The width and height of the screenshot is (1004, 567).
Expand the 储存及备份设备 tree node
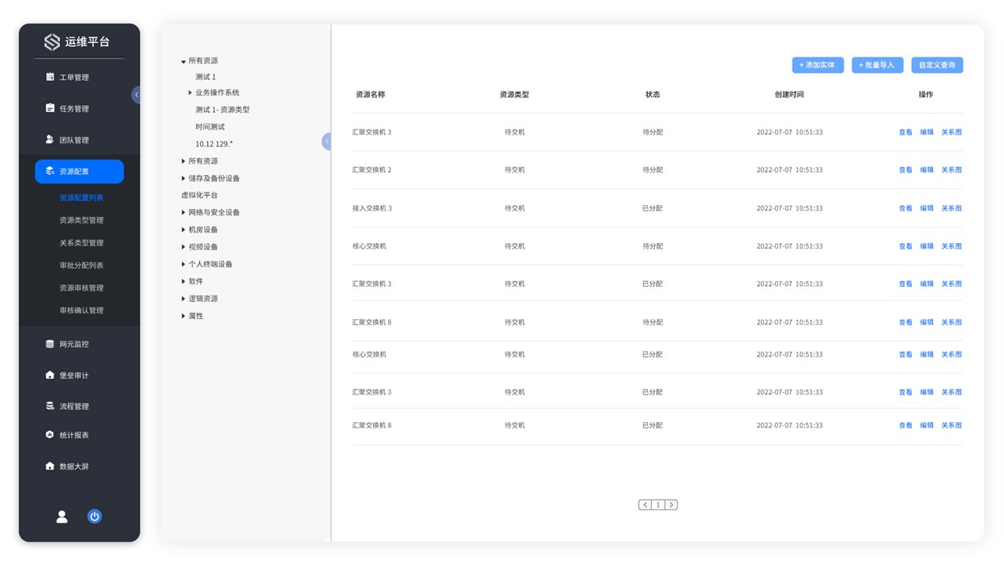[x=184, y=178]
